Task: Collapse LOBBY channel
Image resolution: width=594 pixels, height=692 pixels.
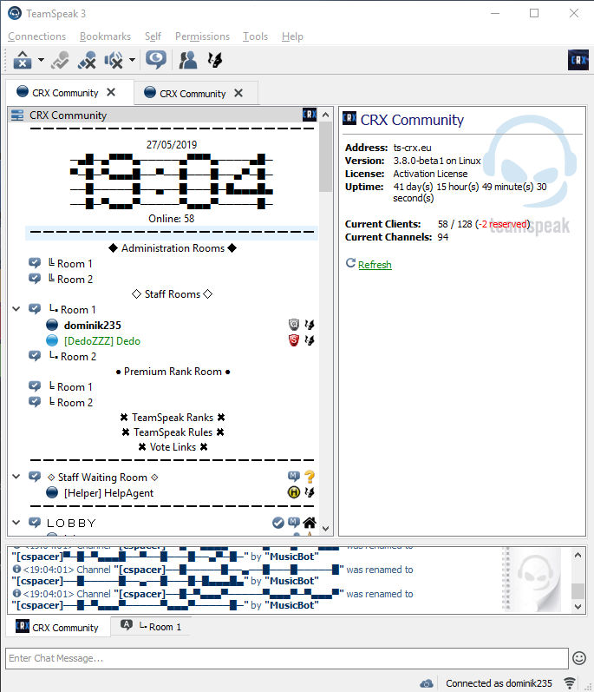Action: tap(16, 523)
